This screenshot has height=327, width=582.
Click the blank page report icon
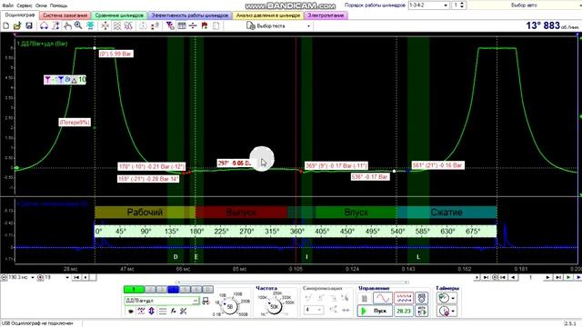point(216,25)
